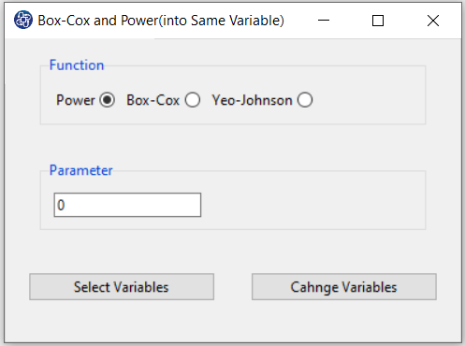The width and height of the screenshot is (465, 346).
Task: Click blank space right of Parameter field
Action: click(x=312, y=205)
